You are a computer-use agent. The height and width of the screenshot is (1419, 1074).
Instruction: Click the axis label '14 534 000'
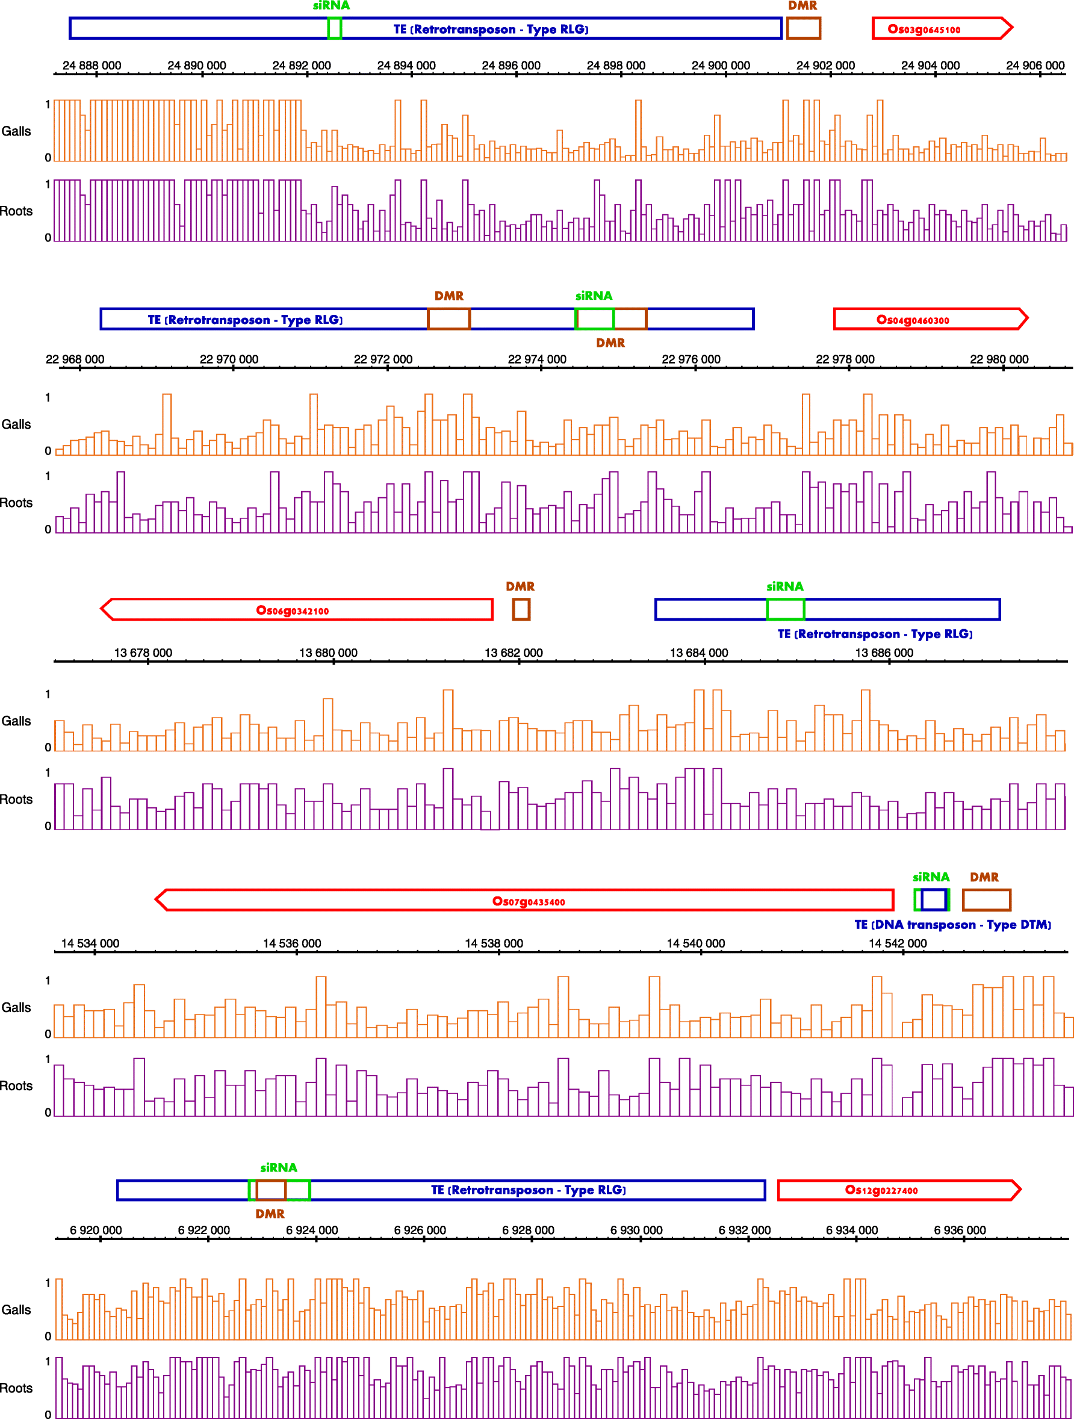click(90, 943)
